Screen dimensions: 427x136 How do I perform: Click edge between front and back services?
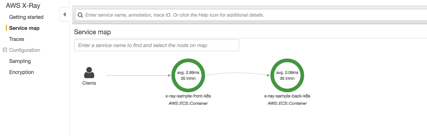coord(238,73)
